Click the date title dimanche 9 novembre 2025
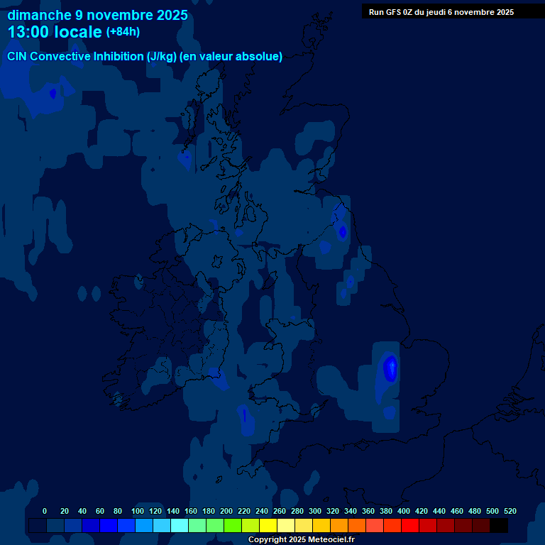The width and height of the screenshot is (545, 545). click(97, 15)
